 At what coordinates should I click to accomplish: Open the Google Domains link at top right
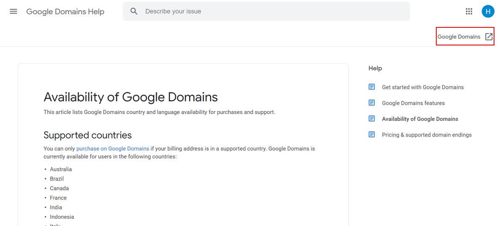459,37
